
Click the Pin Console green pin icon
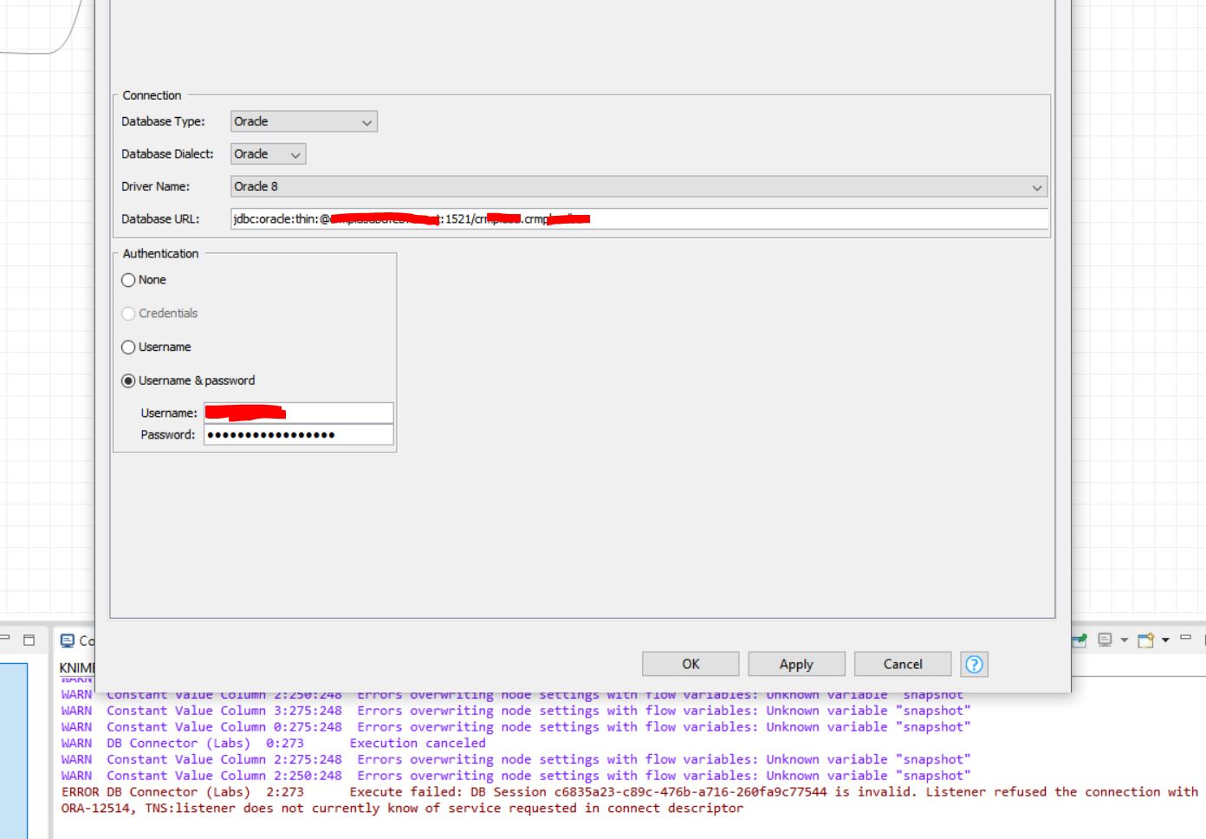[1080, 641]
